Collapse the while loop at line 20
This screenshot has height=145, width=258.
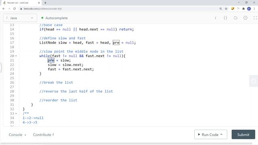pyautogui.click(x=16, y=56)
